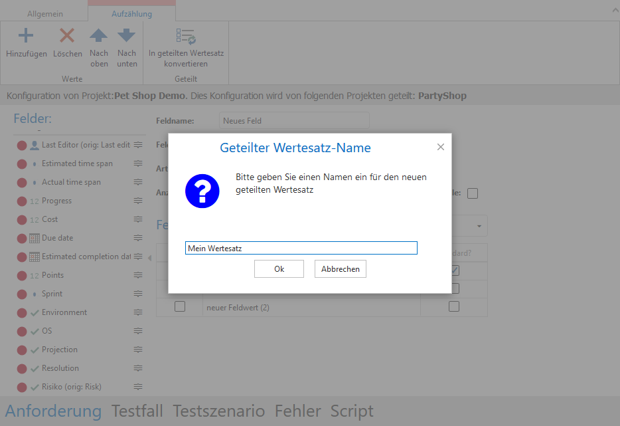Close the Geteilter Wertesatz-Name dialog

tap(441, 147)
